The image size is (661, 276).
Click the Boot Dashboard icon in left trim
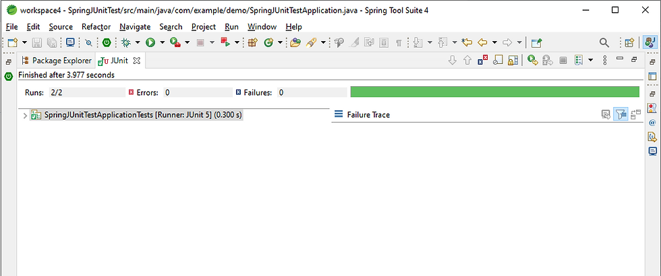click(8, 77)
